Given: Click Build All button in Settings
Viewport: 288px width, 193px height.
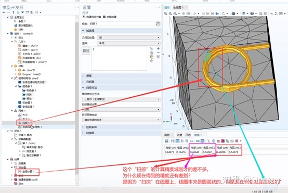Looking at the screenshot, I should click(x=110, y=17).
